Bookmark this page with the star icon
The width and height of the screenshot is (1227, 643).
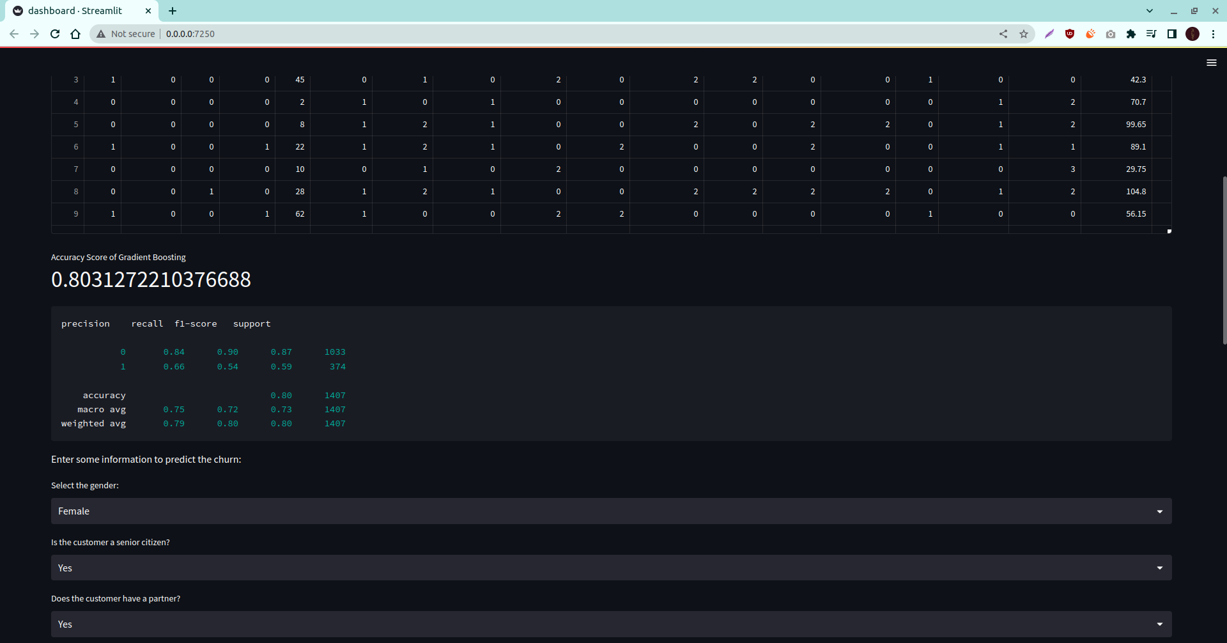coord(1024,34)
